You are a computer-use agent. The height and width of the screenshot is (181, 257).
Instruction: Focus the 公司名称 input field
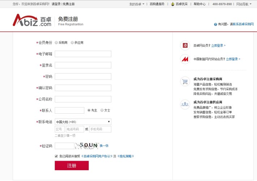click(83, 99)
